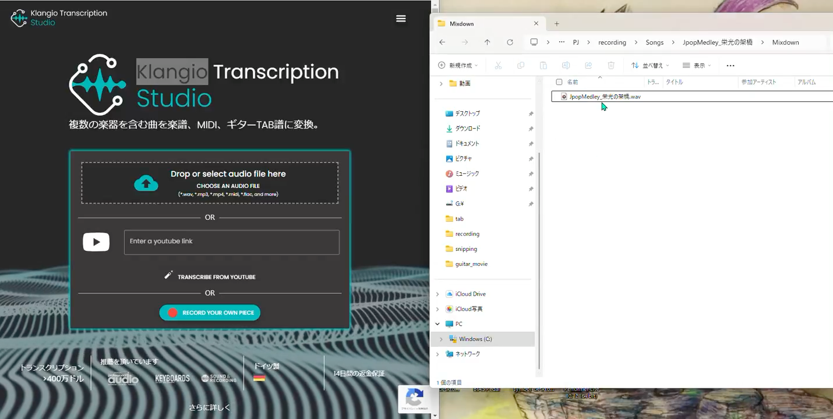Click the Cut scissors icon in Explorer
The width and height of the screenshot is (833, 419).
click(x=498, y=66)
